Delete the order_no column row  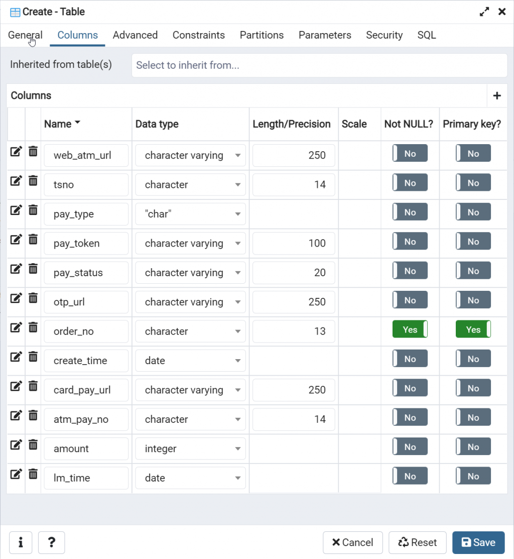tap(33, 327)
